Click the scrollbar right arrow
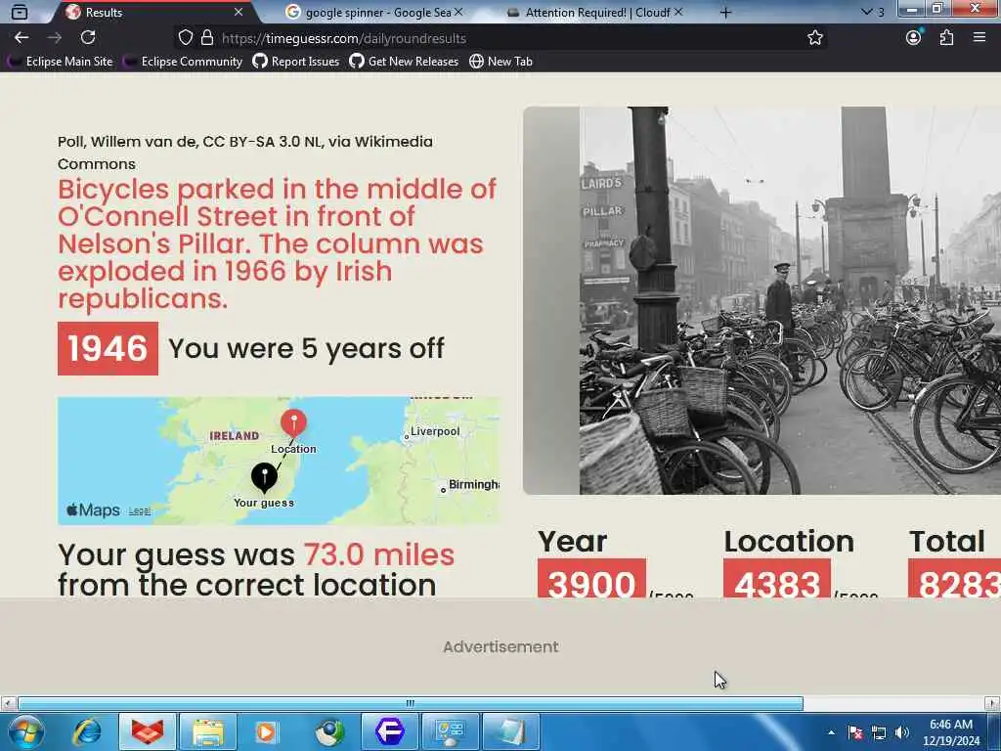The width and height of the screenshot is (1001, 751). (x=993, y=703)
